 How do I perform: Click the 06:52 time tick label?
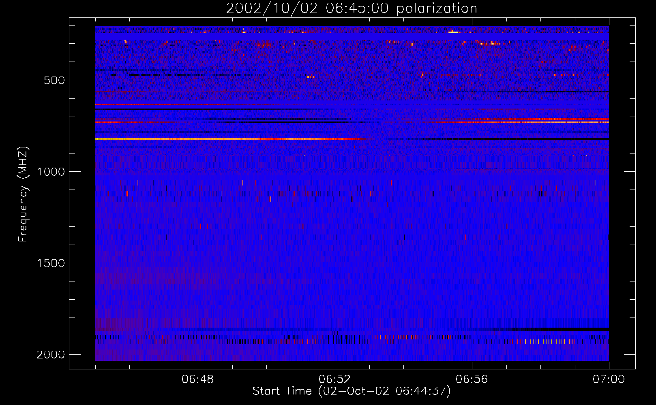click(335, 379)
